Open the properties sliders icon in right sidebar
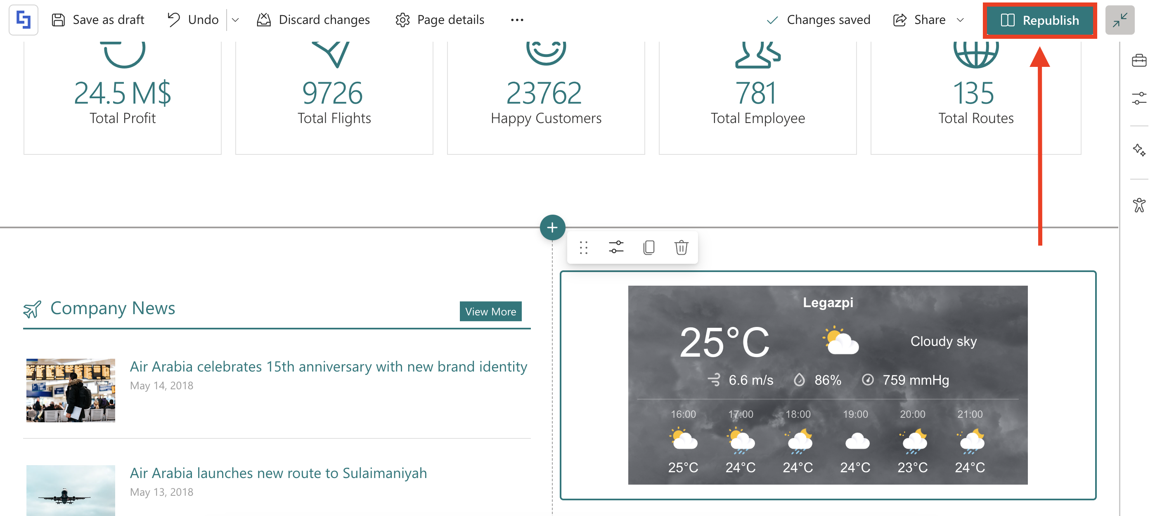The image size is (1155, 516). click(x=1138, y=98)
